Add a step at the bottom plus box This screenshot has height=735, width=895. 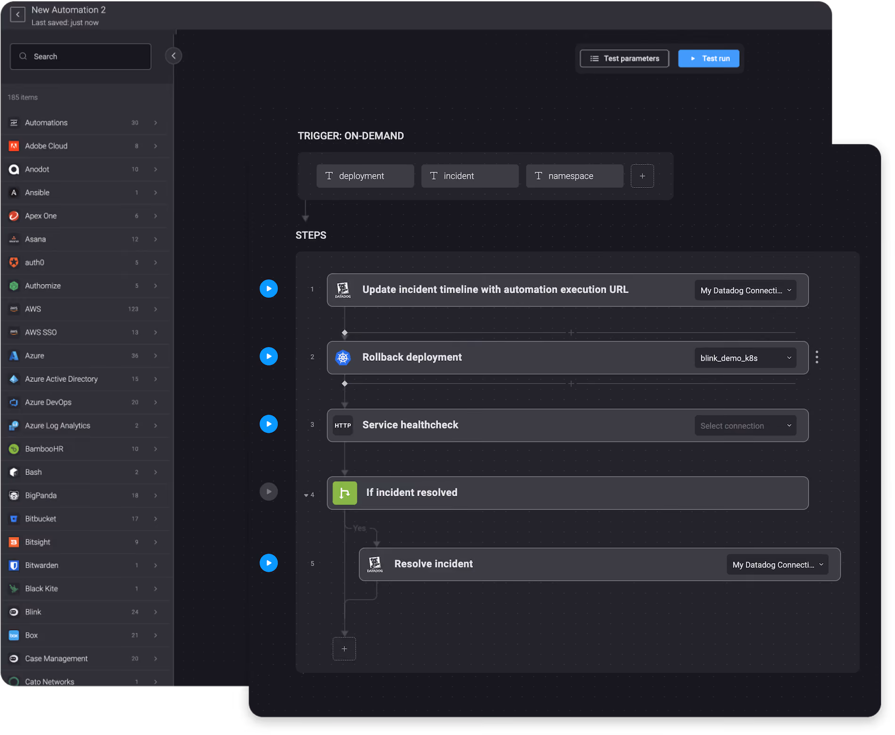(x=344, y=649)
